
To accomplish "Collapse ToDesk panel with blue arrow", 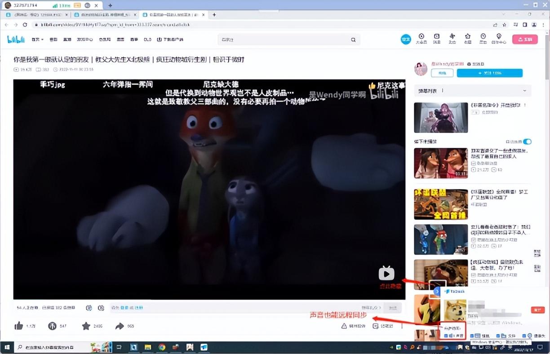I will click(437, 291).
